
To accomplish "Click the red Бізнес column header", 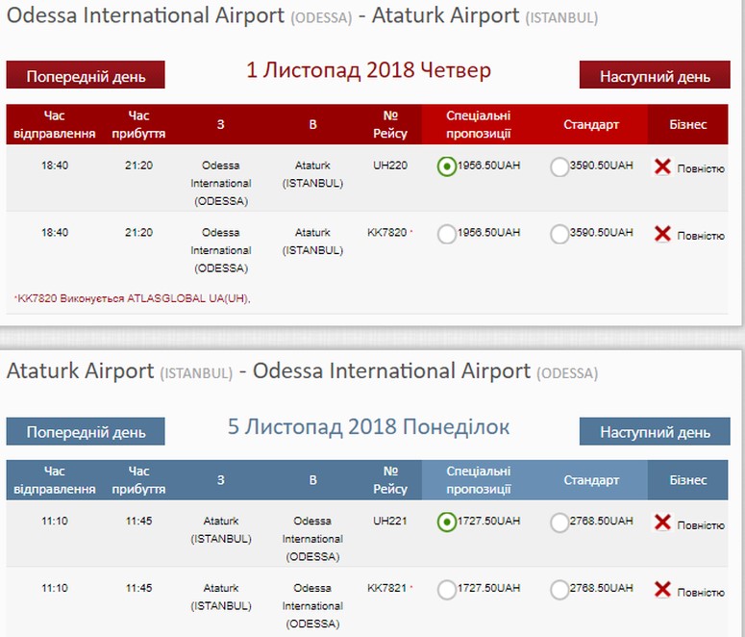I will click(688, 125).
